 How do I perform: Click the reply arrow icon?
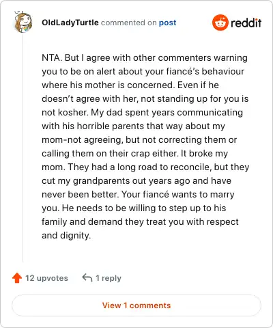[87, 277]
